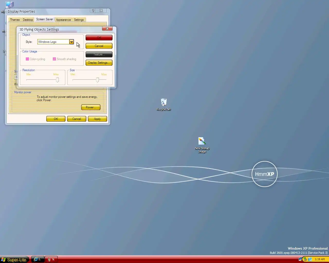Viewport: 329px width, 263px height.
Task: Click OK in Display Properties
Action: (56, 119)
